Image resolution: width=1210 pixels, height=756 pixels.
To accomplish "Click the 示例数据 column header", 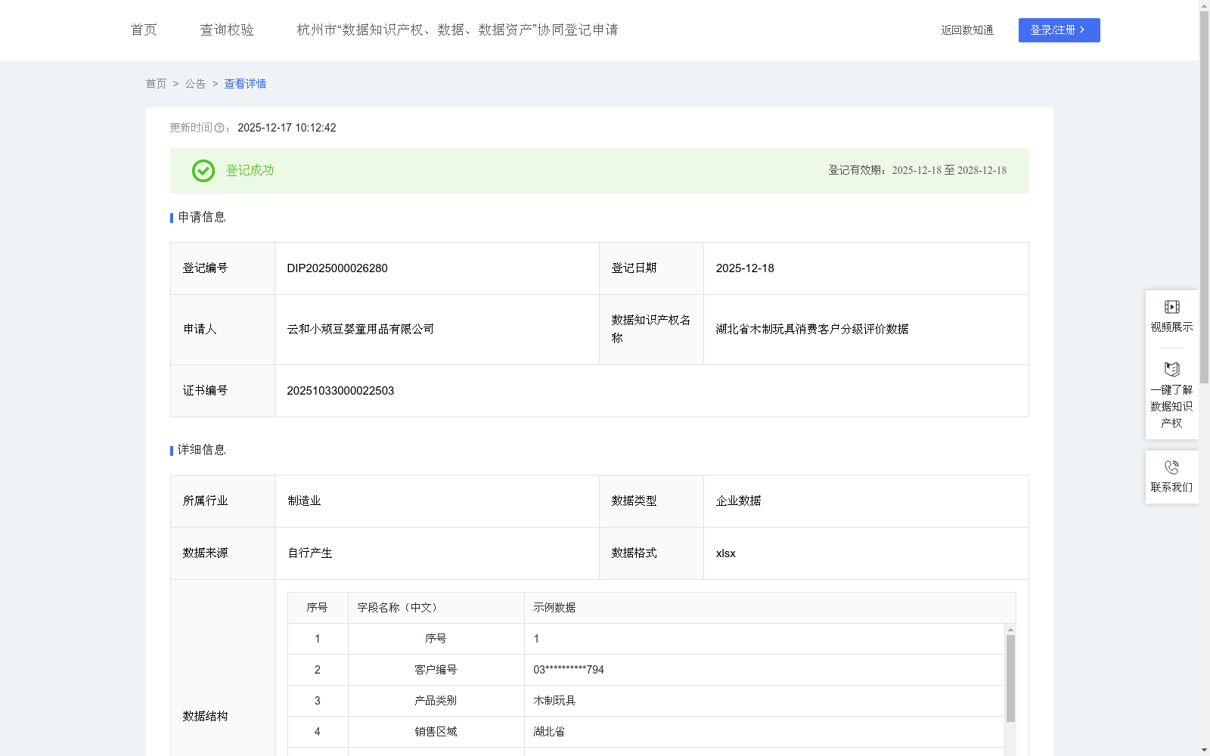I will tap(770, 608).
